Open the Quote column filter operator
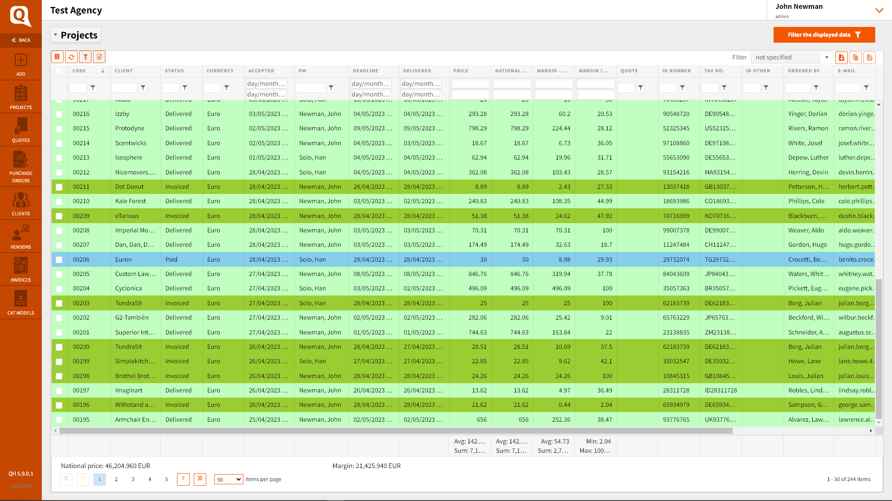This screenshot has height=501, width=892. point(641,88)
